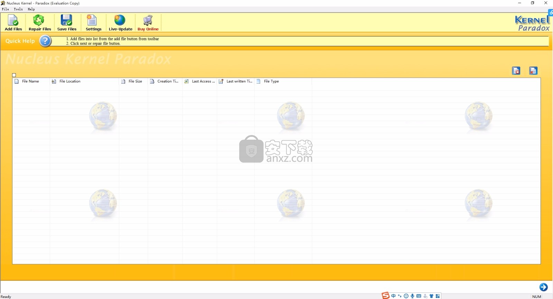Click the IME user account icon
Viewport: 553px width, 299px height.
(425, 296)
